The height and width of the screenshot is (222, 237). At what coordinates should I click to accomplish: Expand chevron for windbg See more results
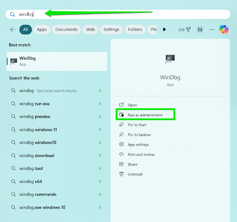(x=100, y=91)
